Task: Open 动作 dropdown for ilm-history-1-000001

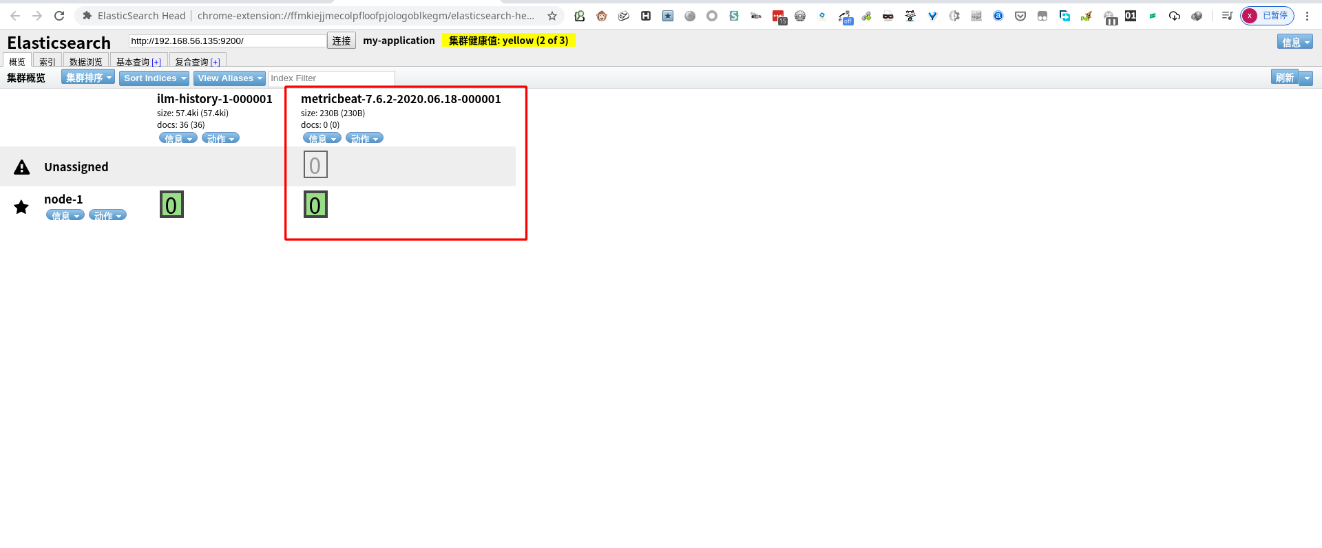Action: pyautogui.click(x=220, y=138)
